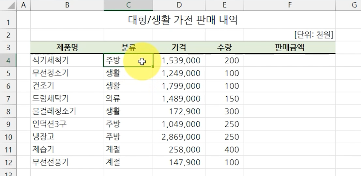Select the cell containing 물걸레청소기
Image resolution: width=361 pixels, height=176 pixels.
pyautogui.click(x=67, y=111)
